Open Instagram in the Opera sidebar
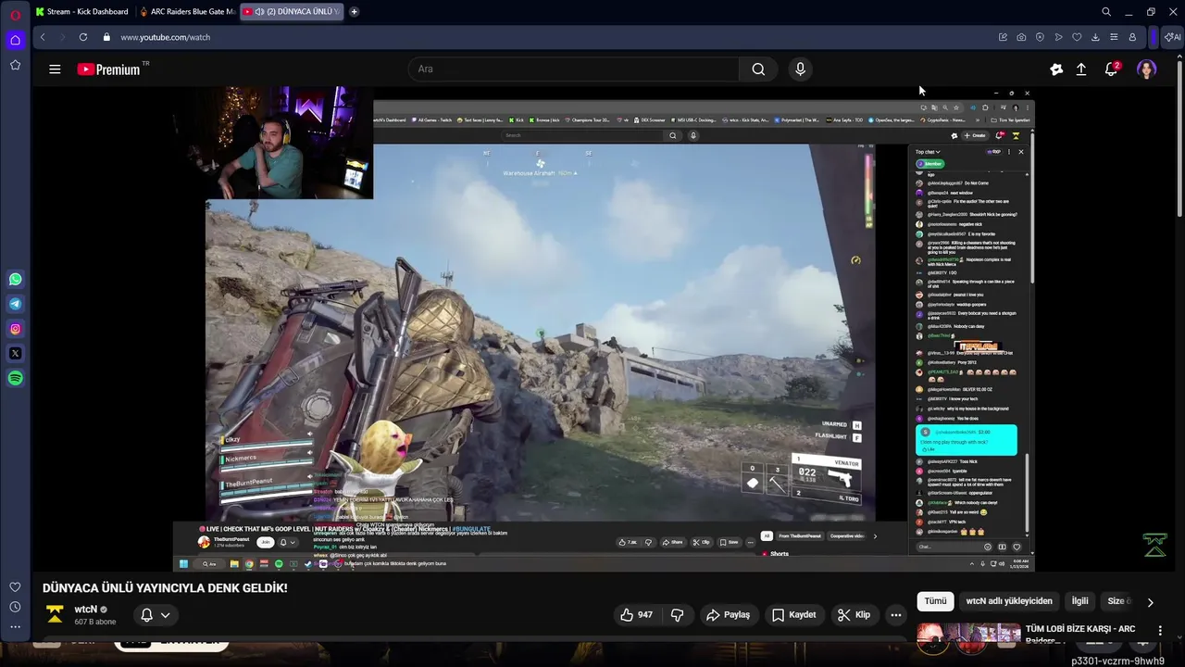Viewport: 1185px width, 667px height. pyautogui.click(x=15, y=329)
